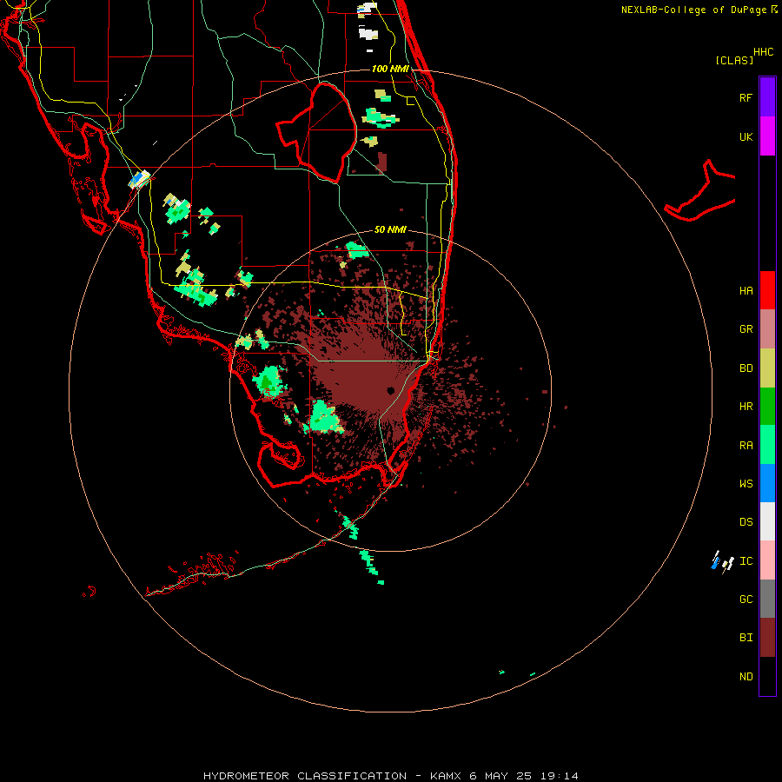The width and height of the screenshot is (782, 782).
Task: Click the DS white legend swatch
Action: [767, 521]
